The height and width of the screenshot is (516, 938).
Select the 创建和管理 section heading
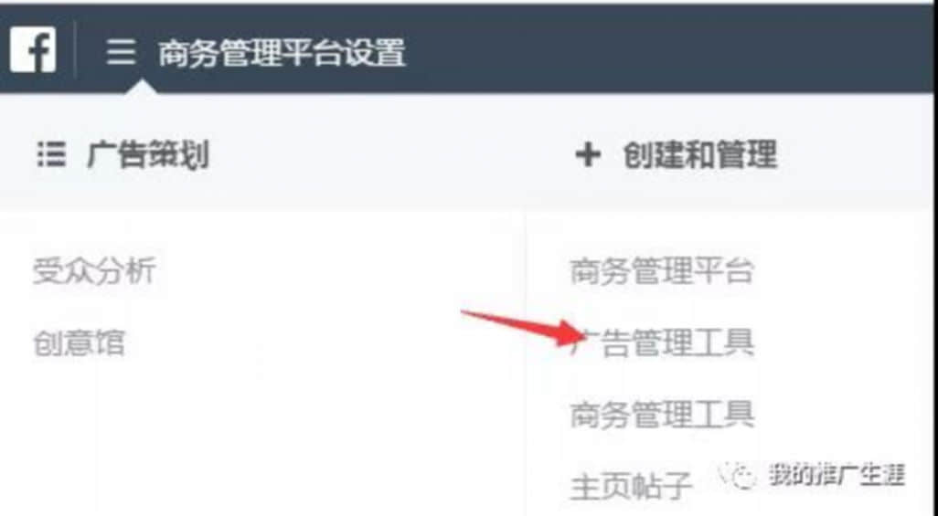tap(700, 155)
